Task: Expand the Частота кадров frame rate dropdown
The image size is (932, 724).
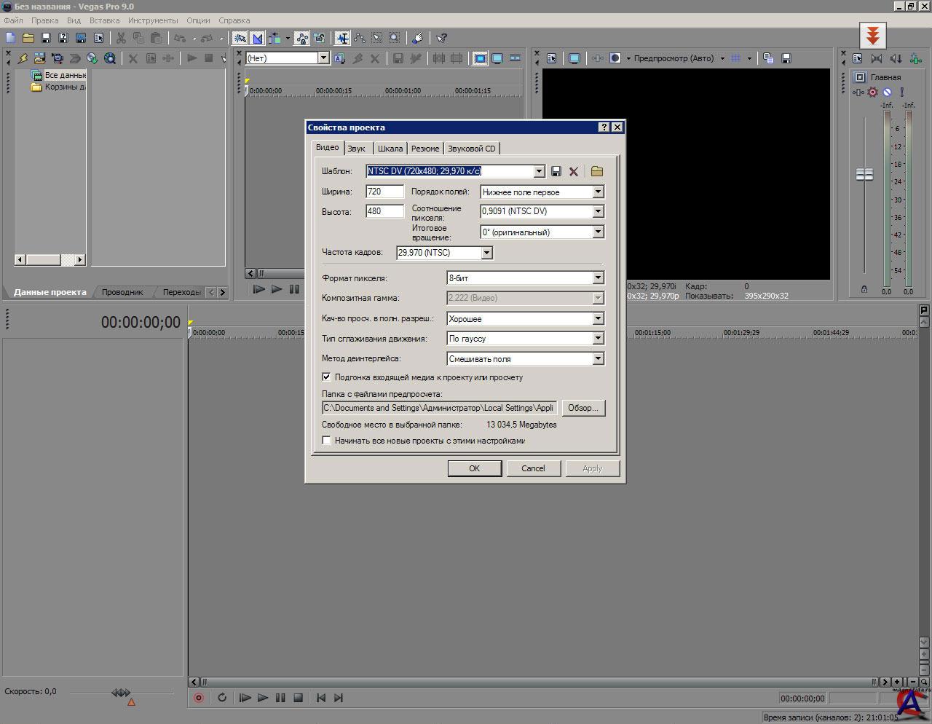Action: click(x=487, y=253)
